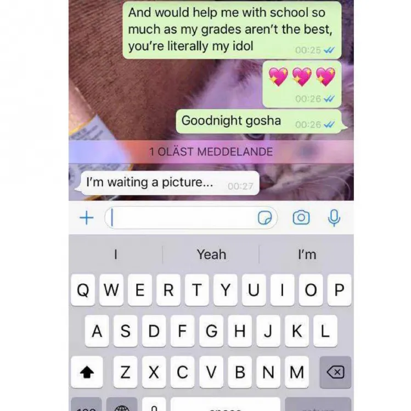Tap the "1 OLÄST MEDDELANDE" banner
The image size is (411, 411).
point(211,152)
